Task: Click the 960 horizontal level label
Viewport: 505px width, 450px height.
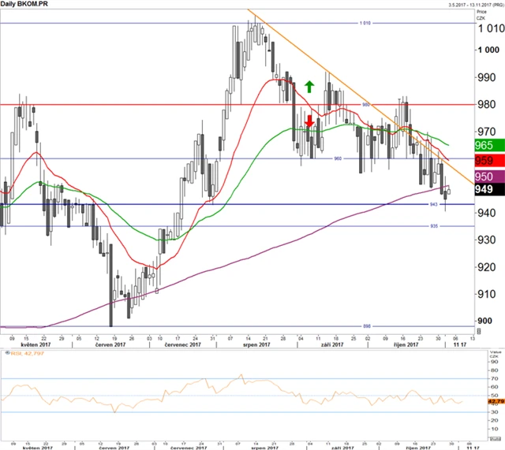Action: pos(339,158)
